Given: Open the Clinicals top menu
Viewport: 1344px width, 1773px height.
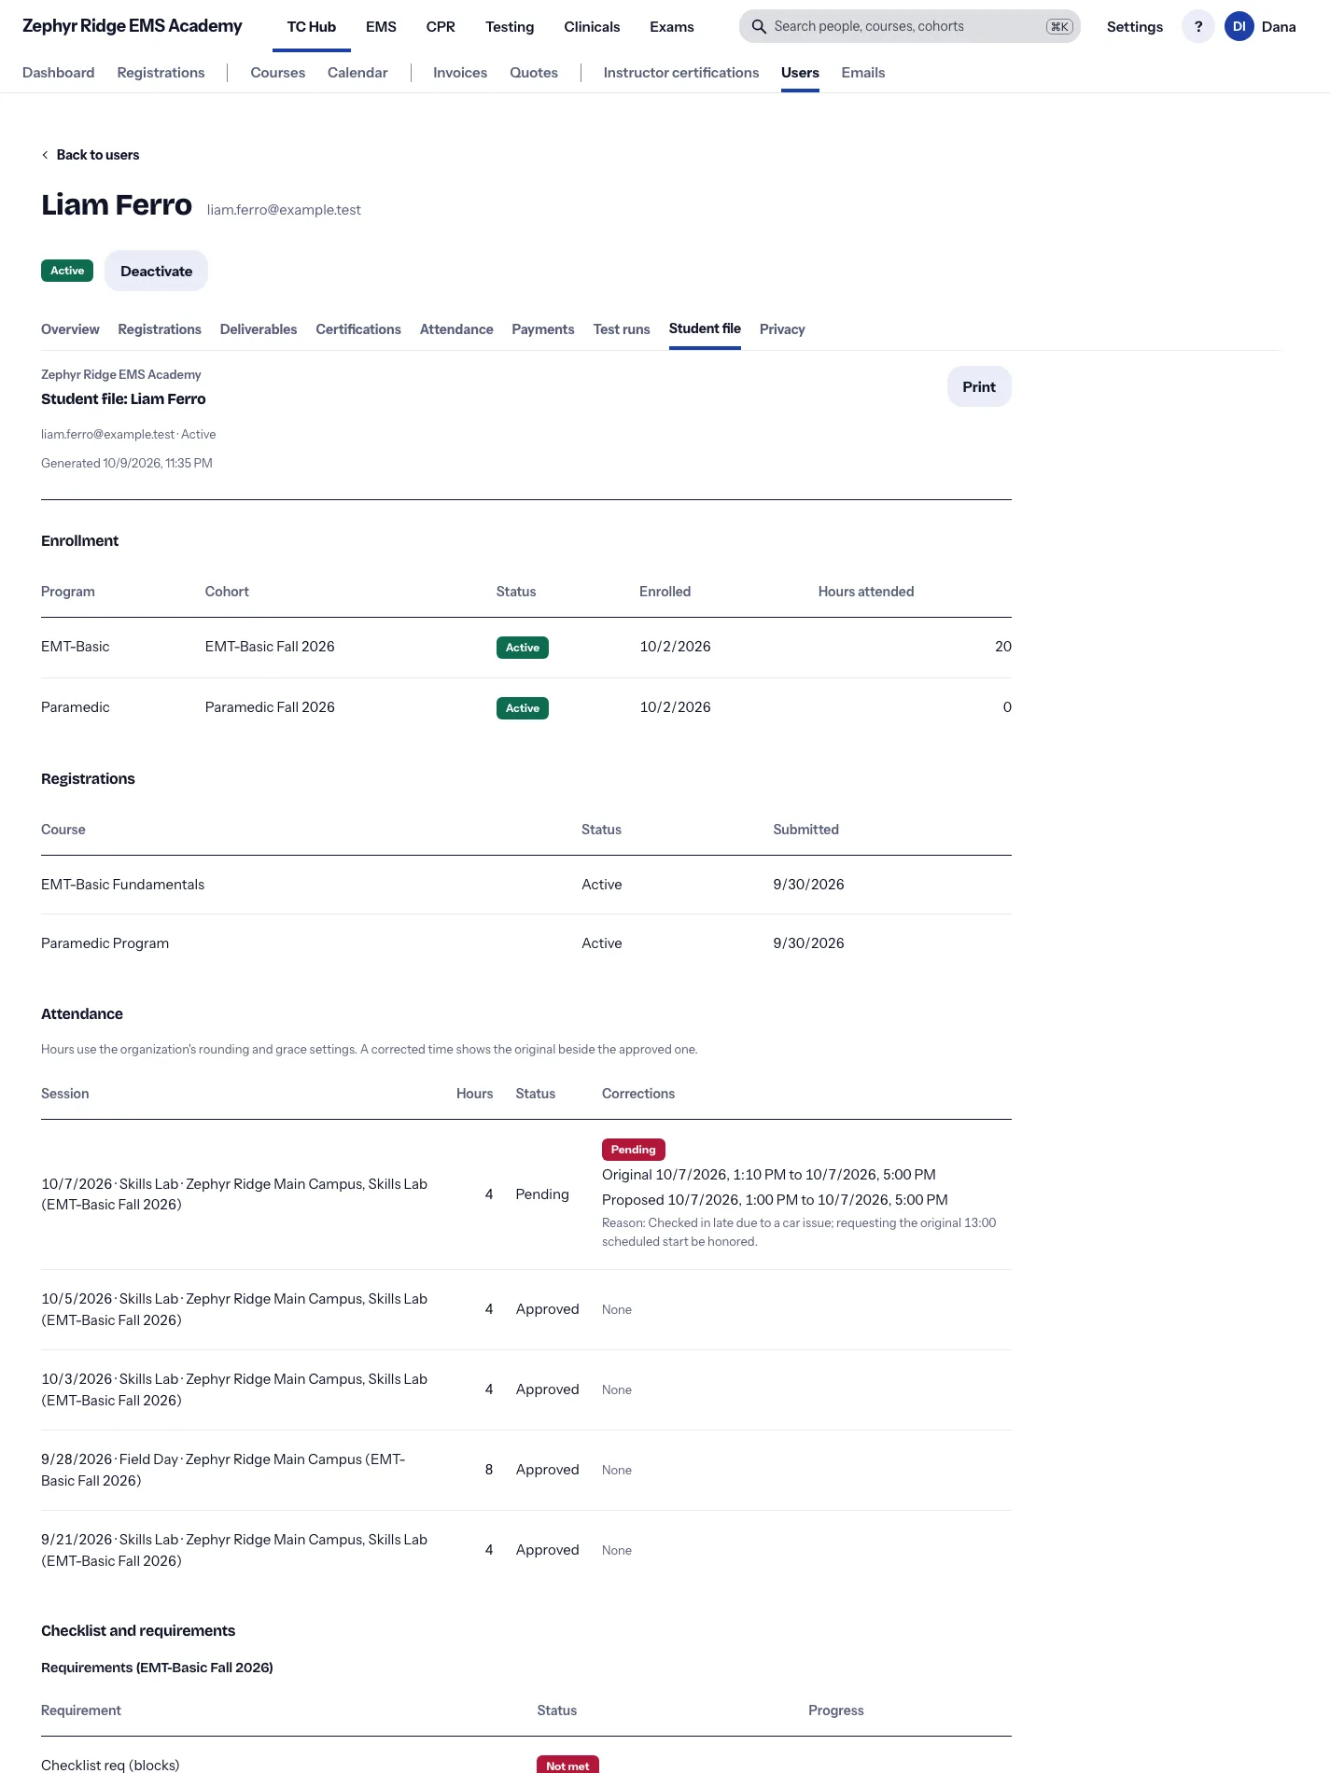Looking at the screenshot, I should 592,27.
